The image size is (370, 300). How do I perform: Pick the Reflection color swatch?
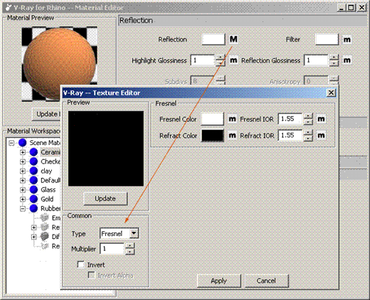tap(213, 39)
